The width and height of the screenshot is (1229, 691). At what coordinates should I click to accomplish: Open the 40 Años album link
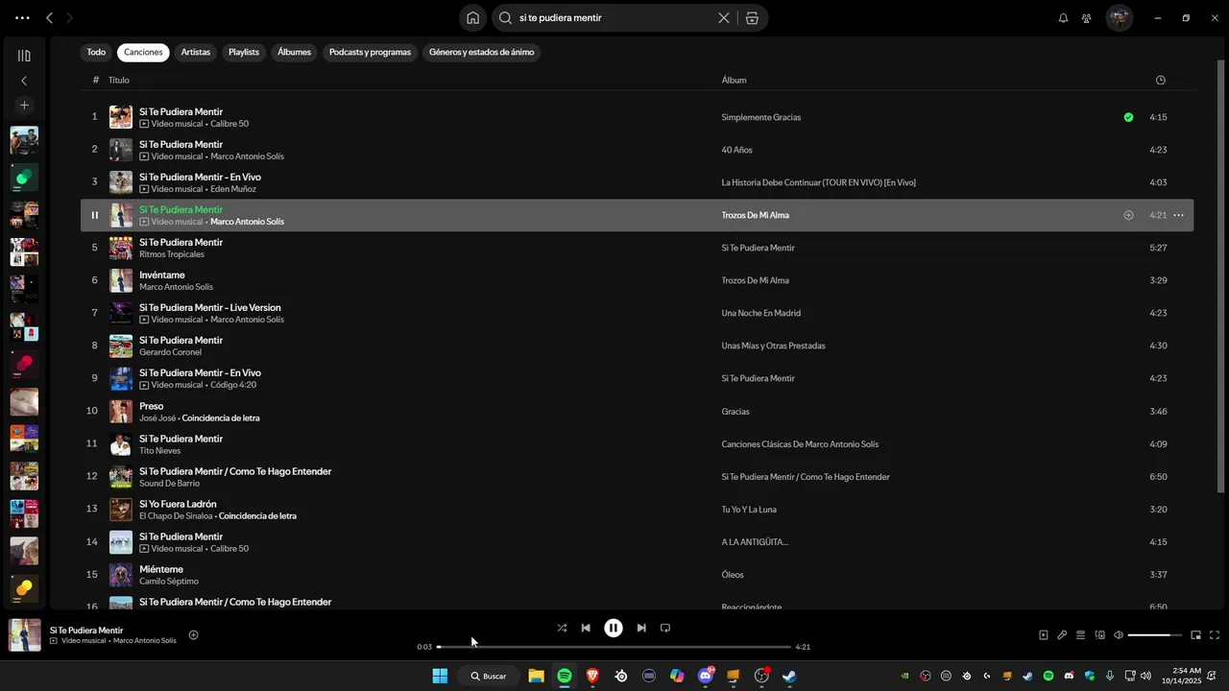[x=736, y=150]
